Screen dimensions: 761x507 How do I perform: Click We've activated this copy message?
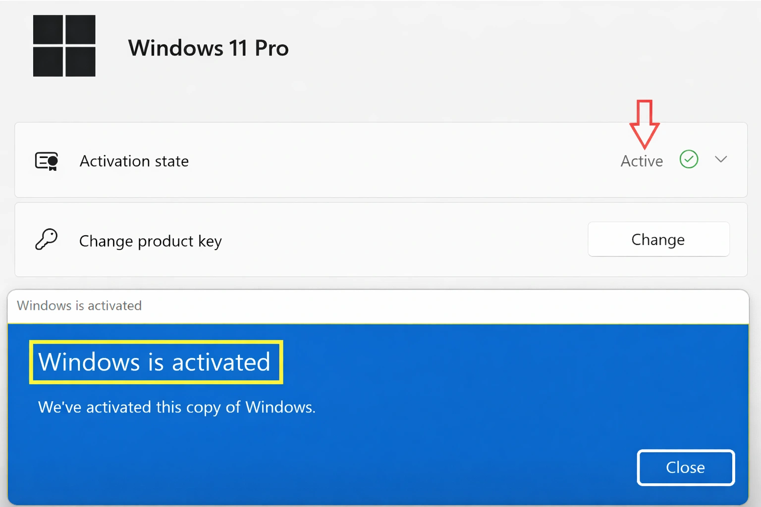(176, 407)
